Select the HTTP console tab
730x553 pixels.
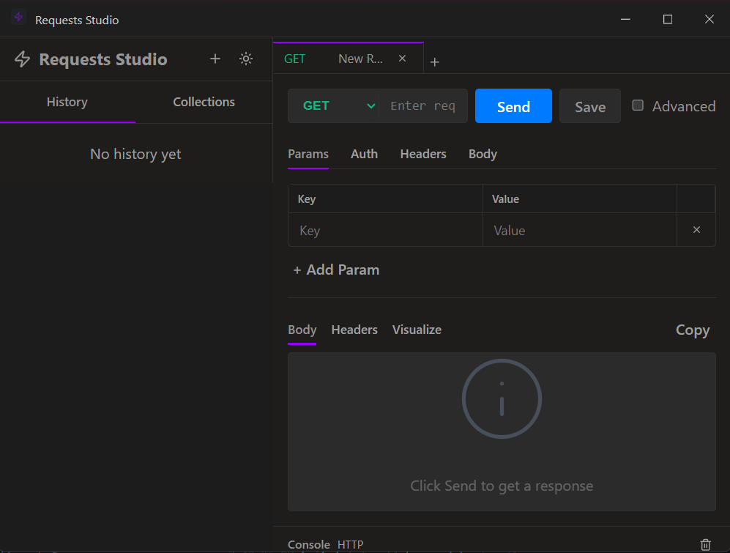pos(351,545)
